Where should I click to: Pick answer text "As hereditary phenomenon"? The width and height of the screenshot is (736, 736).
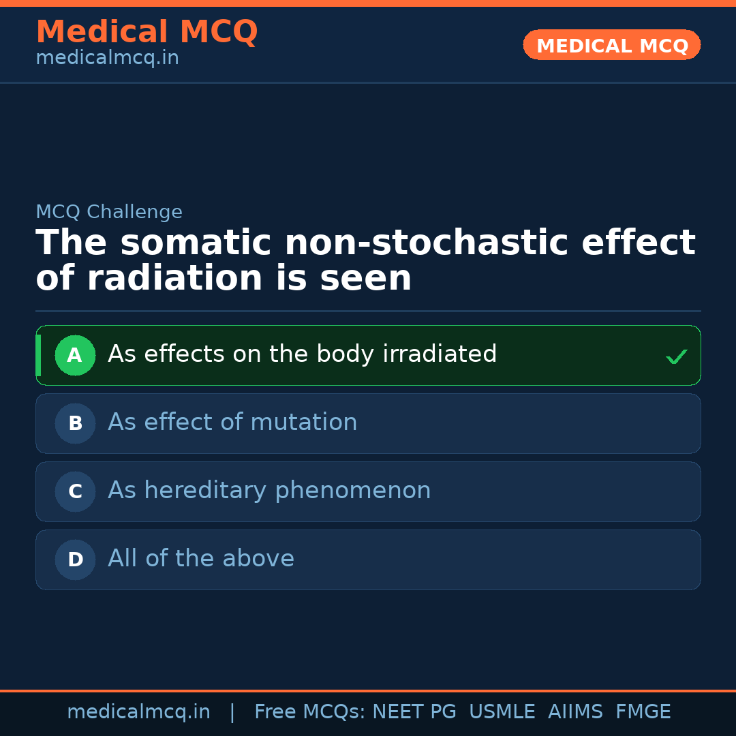pyautogui.click(x=269, y=491)
